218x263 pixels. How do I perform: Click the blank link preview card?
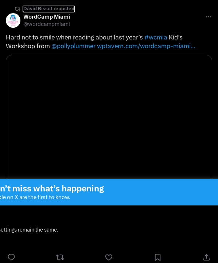pos(109,117)
